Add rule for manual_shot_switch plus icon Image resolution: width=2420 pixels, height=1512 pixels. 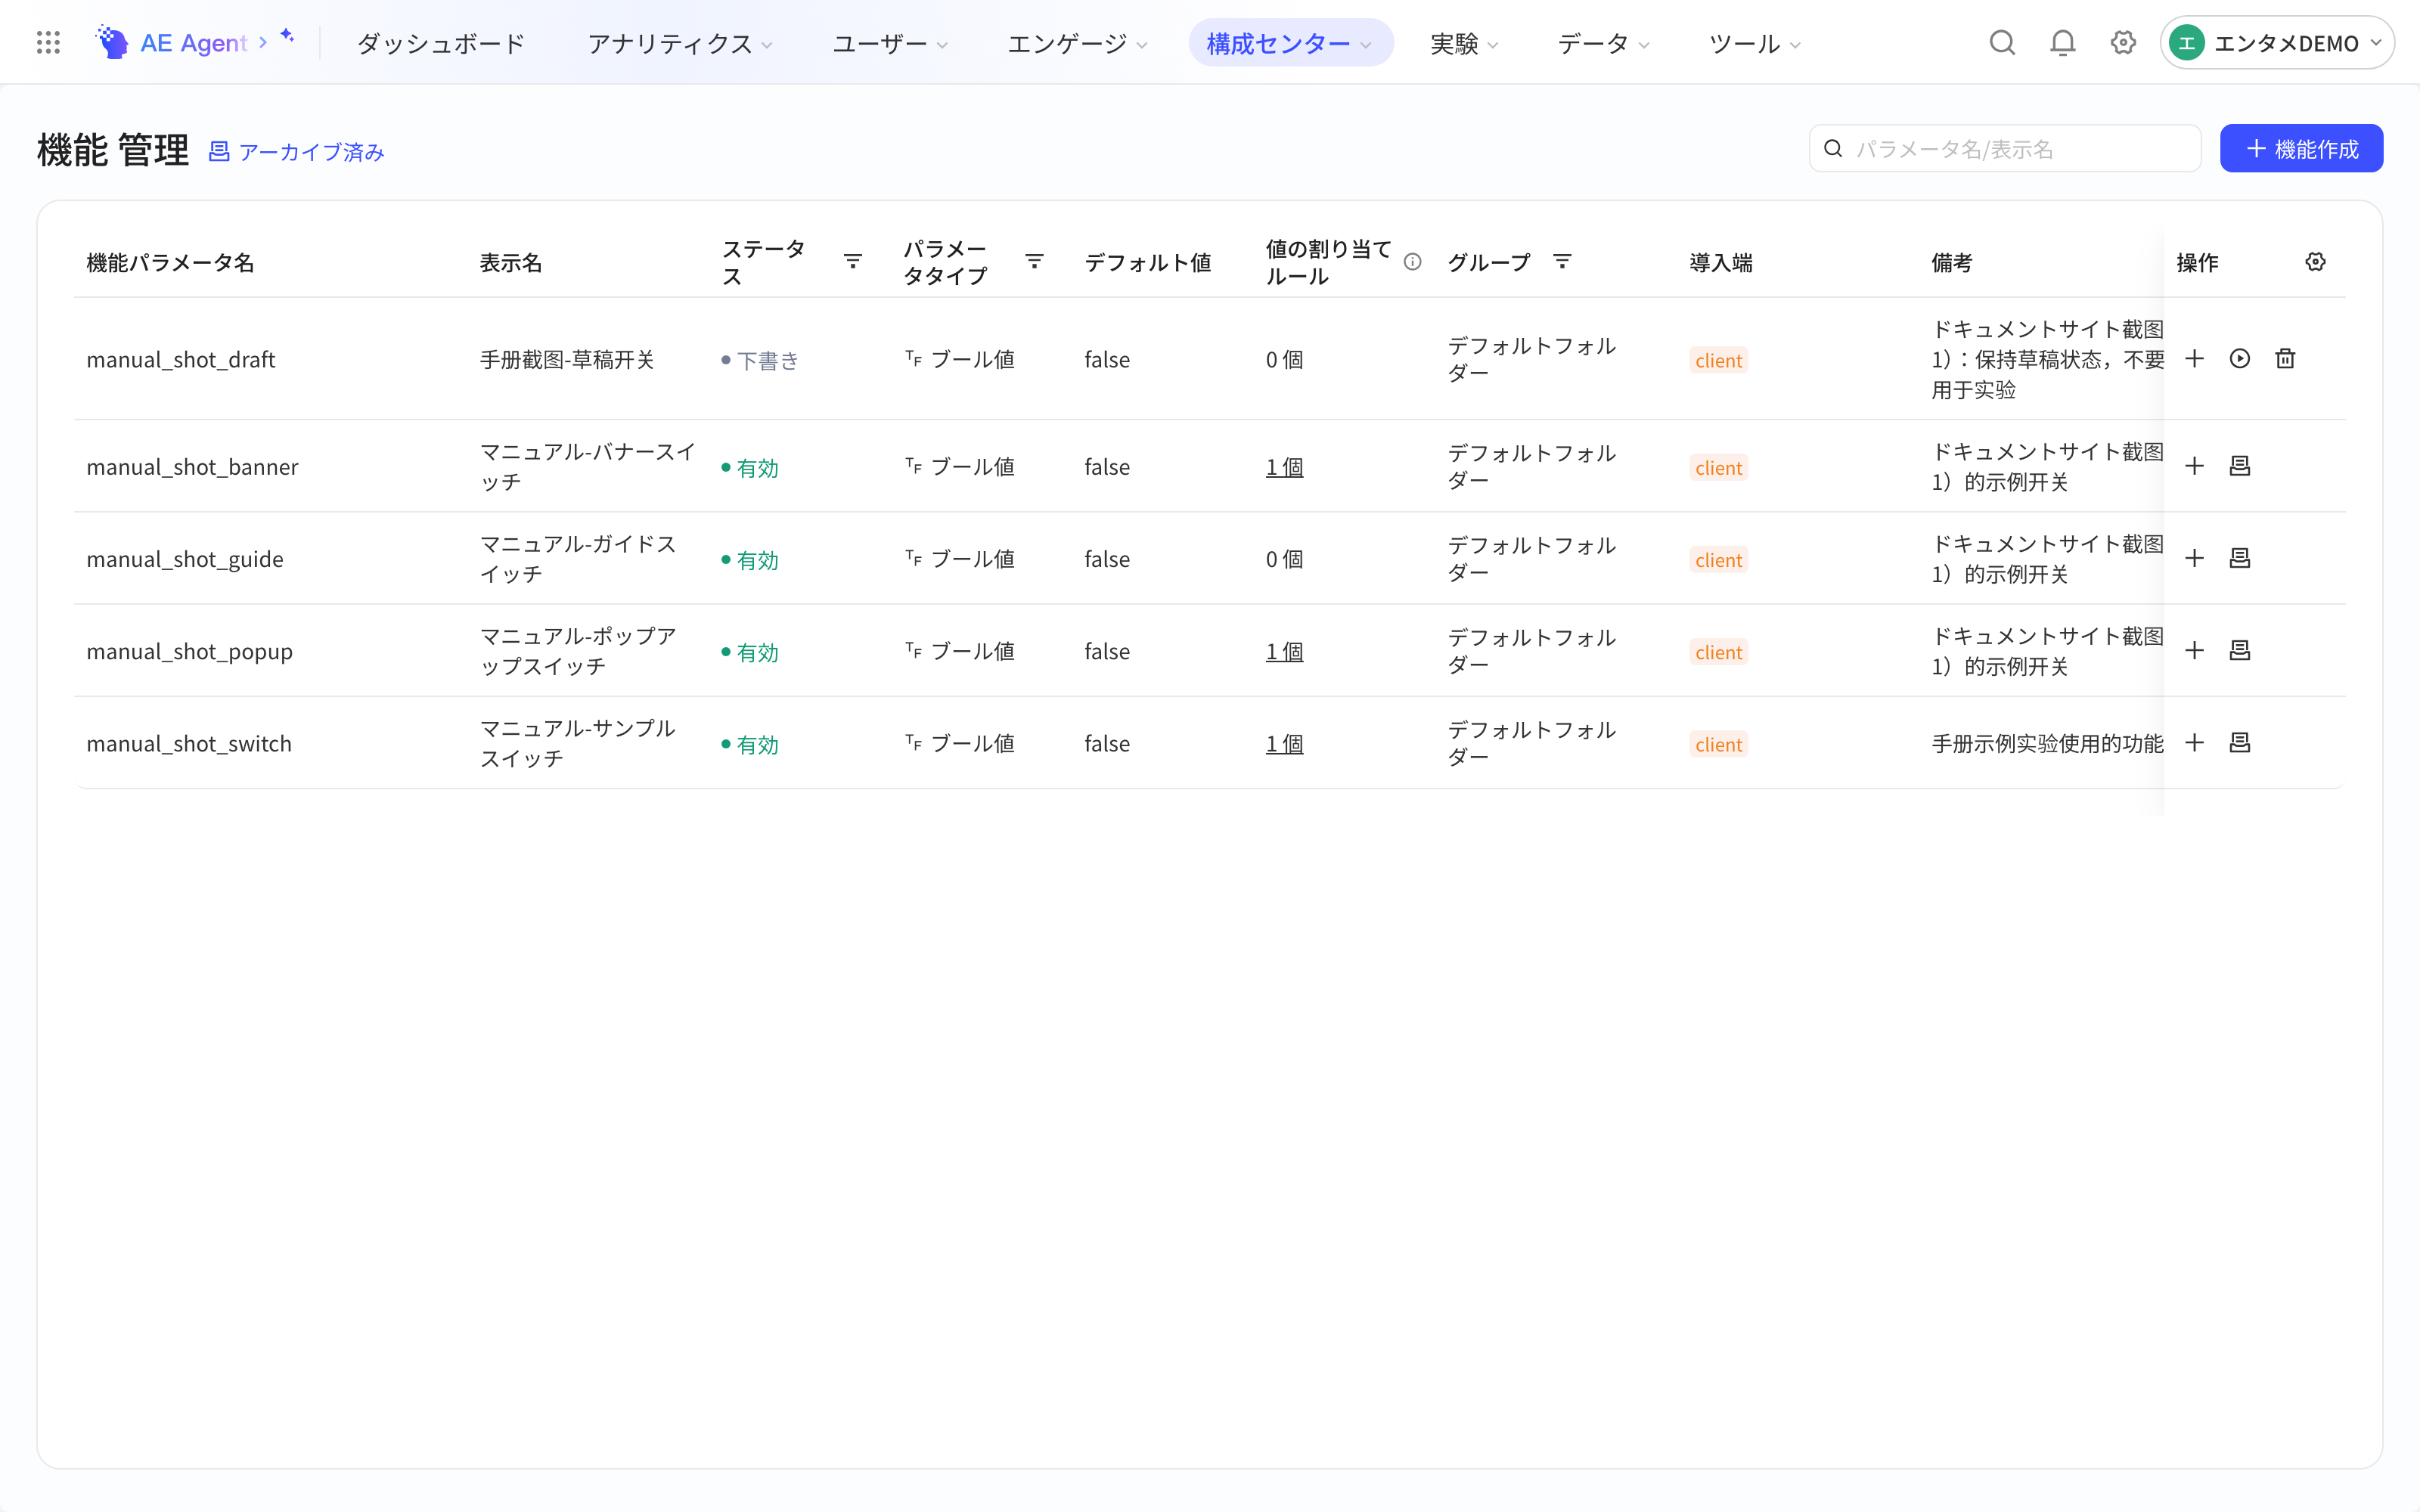(x=2194, y=743)
